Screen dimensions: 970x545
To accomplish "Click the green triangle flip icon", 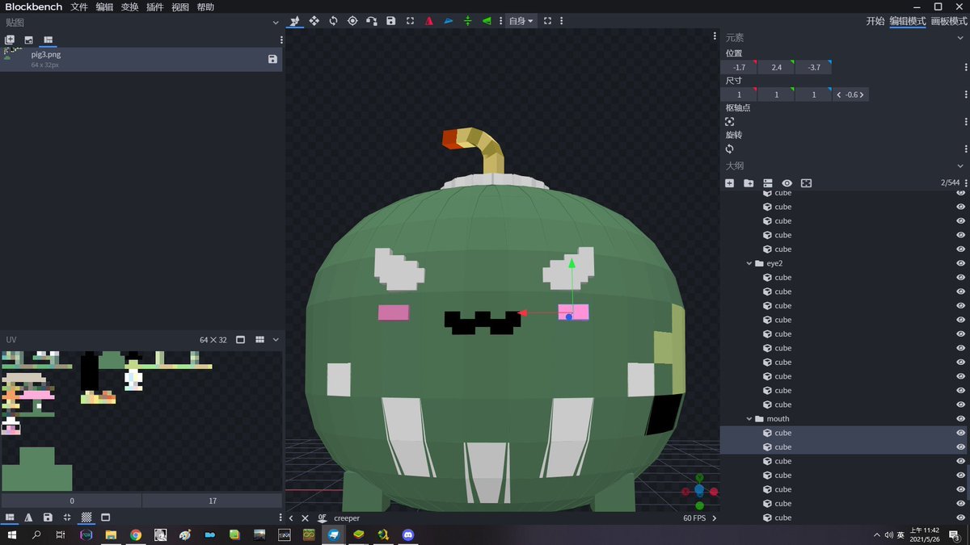I will (487, 21).
